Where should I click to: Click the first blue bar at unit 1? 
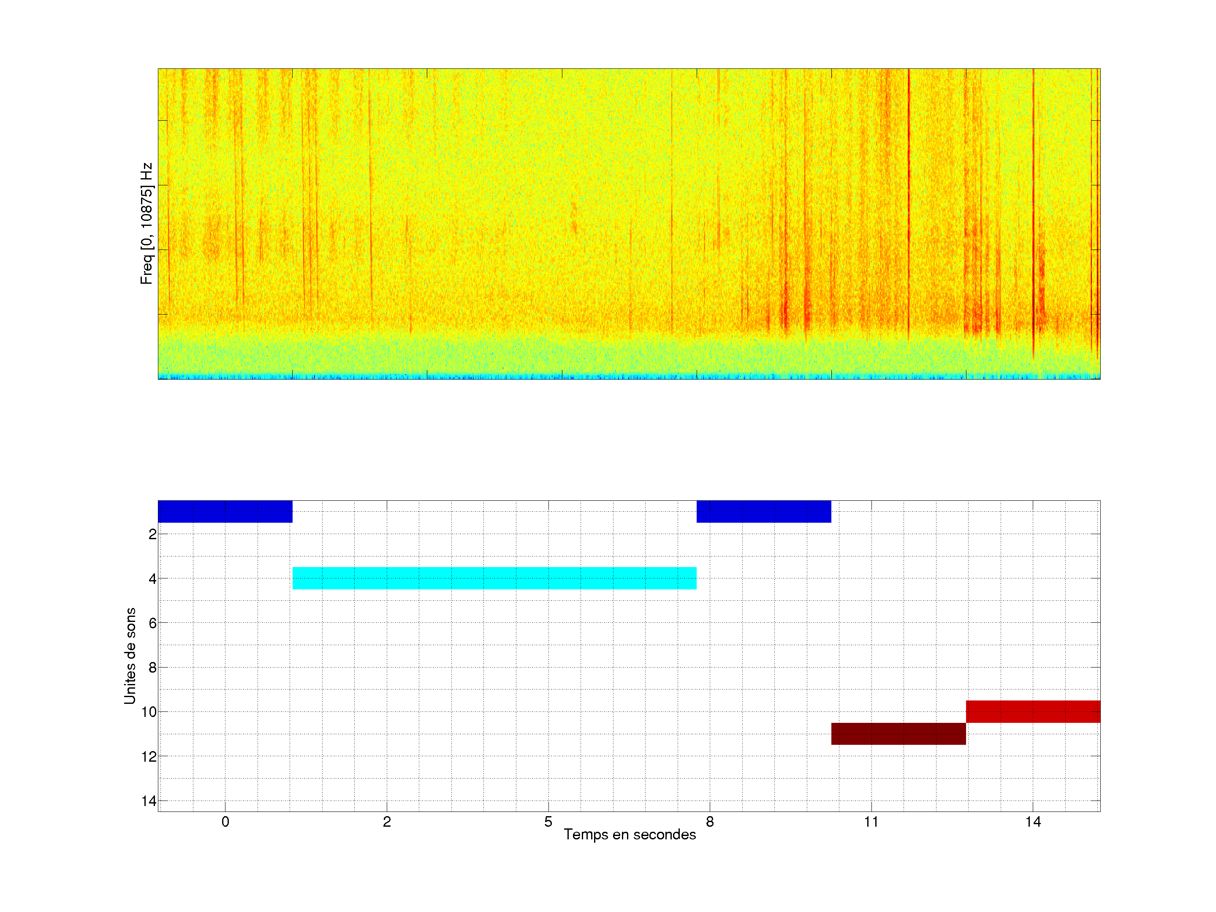click(x=225, y=511)
